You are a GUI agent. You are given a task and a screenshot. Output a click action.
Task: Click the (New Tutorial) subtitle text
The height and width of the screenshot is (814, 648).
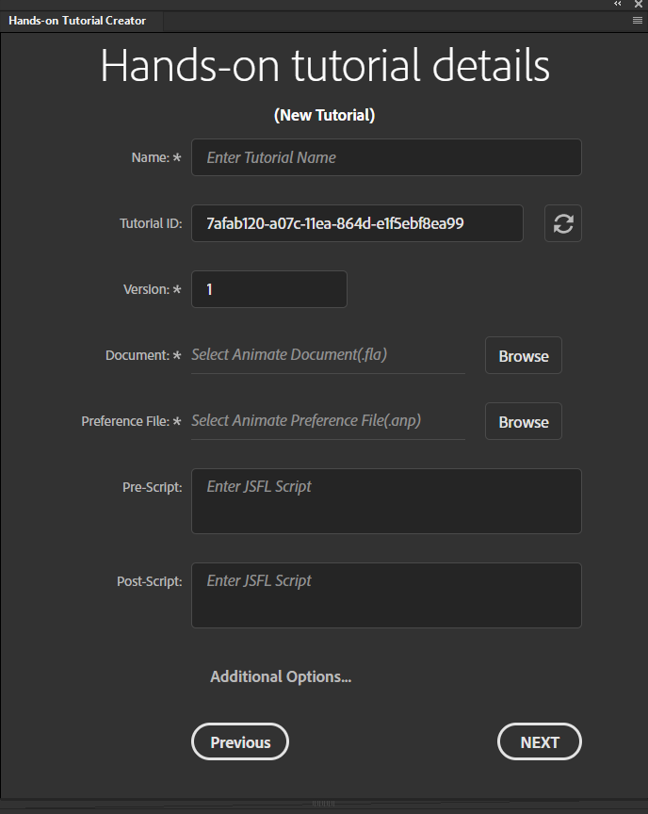(x=325, y=115)
